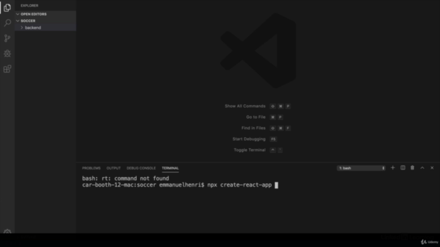Click the EXPLORER panel title
The height and width of the screenshot is (247, 440).
(30, 5)
